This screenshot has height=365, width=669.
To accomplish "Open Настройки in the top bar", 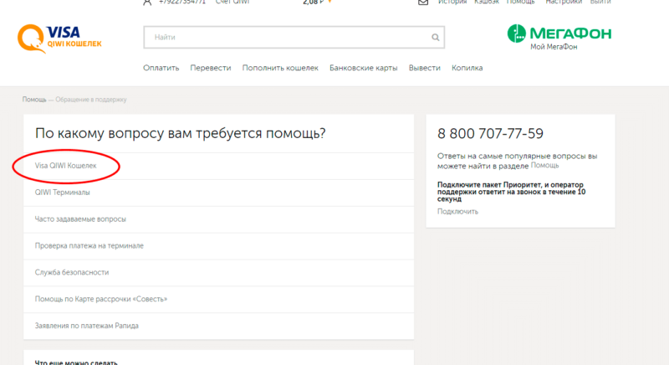I will tap(564, 3).
